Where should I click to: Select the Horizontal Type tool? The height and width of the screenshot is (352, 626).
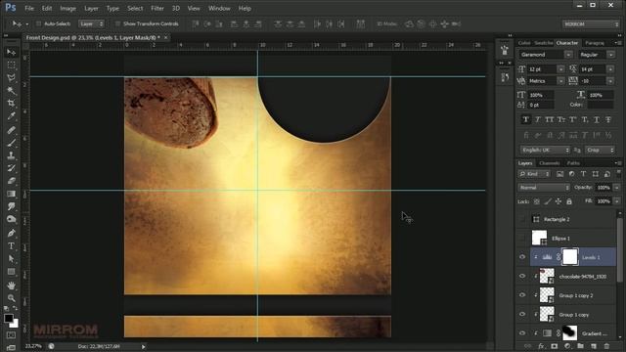pyautogui.click(x=11, y=245)
